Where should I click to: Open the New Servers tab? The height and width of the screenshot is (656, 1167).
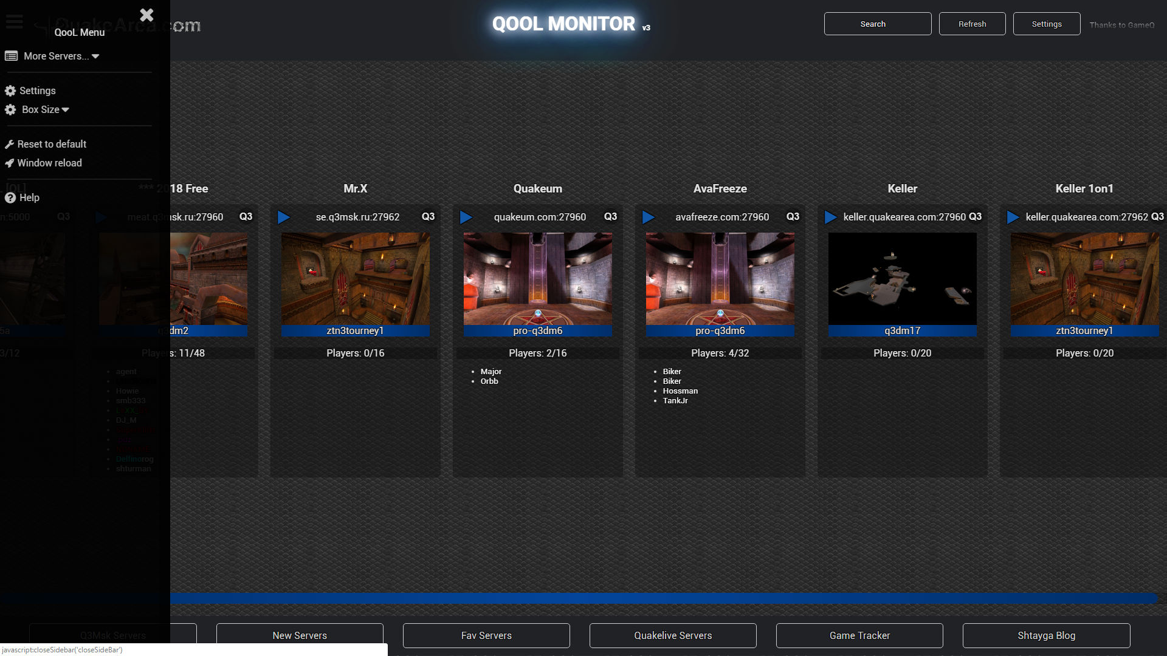point(300,635)
